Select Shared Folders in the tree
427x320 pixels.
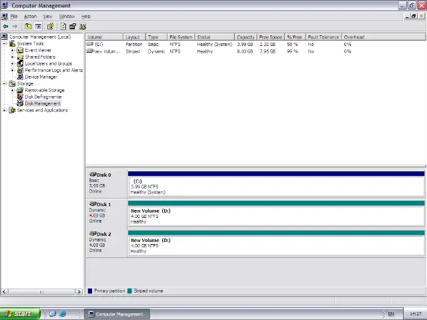coord(40,57)
